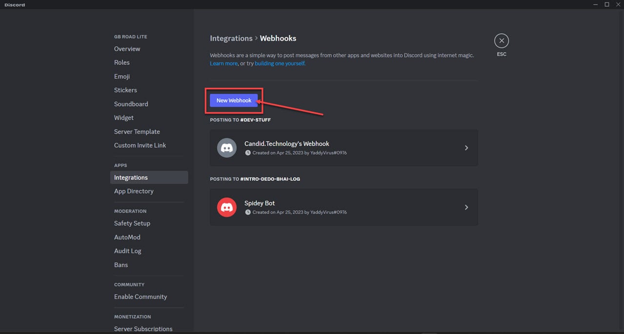Select AutoMod under Moderation

pos(127,237)
